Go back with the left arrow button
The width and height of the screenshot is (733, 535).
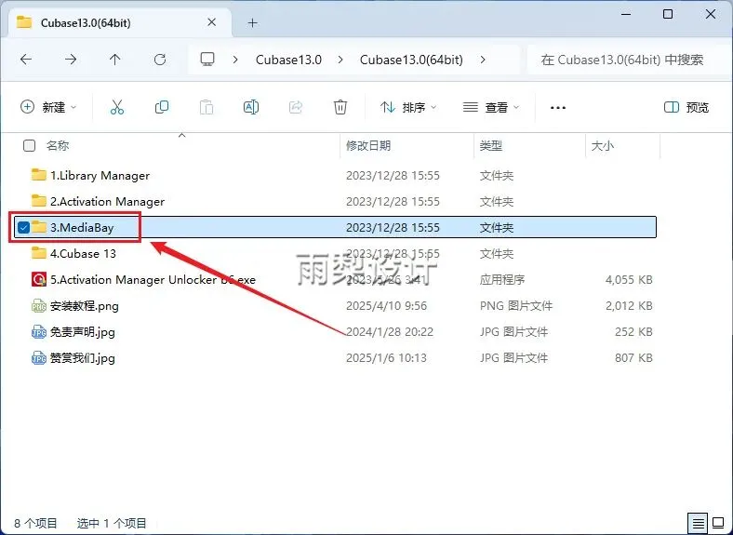[x=26, y=60]
